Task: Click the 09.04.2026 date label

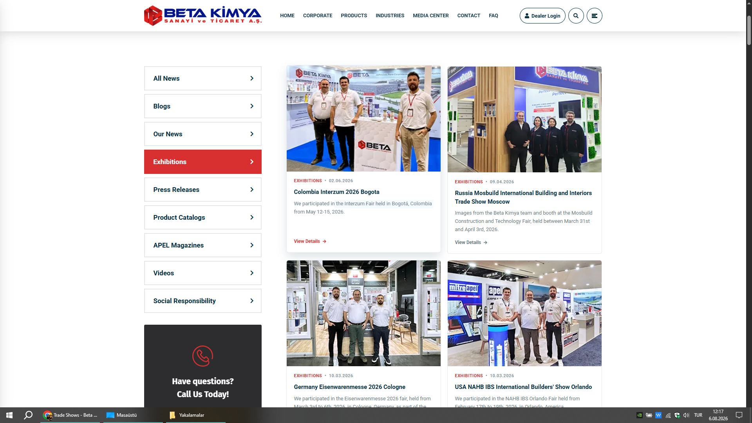Action: click(502, 182)
